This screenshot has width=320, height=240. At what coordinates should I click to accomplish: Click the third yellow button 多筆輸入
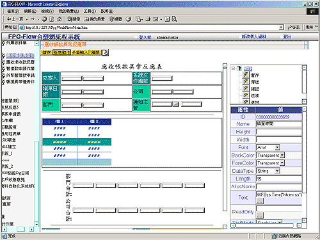point(80,52)
